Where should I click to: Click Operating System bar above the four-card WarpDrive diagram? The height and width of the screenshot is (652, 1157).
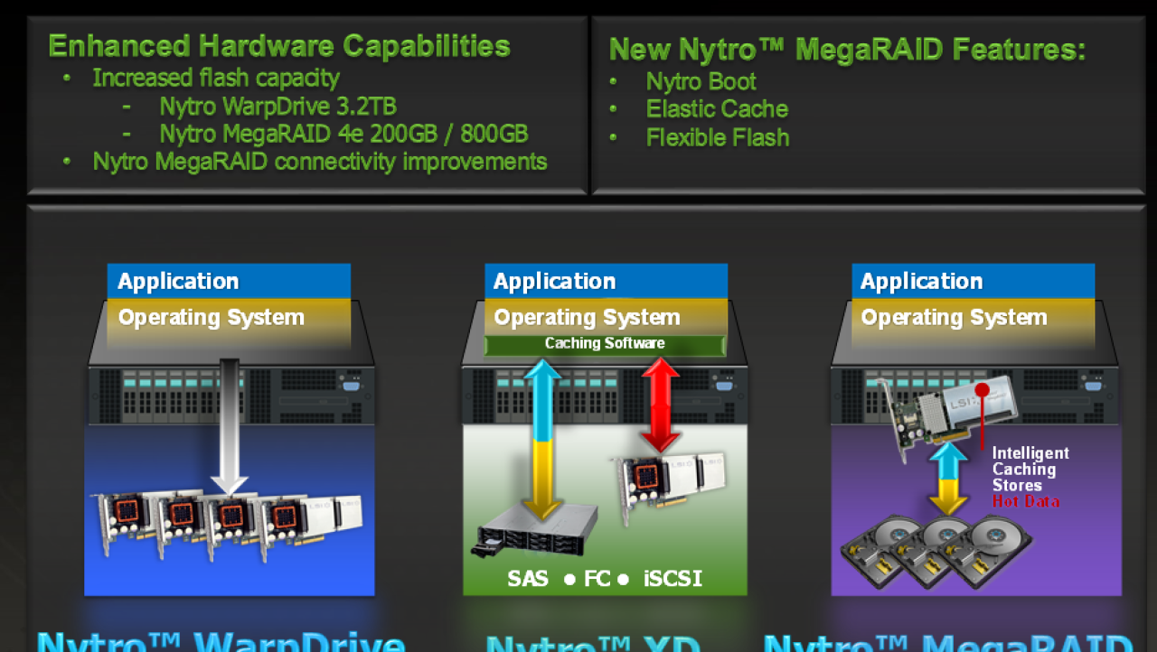tap(229, 318)
